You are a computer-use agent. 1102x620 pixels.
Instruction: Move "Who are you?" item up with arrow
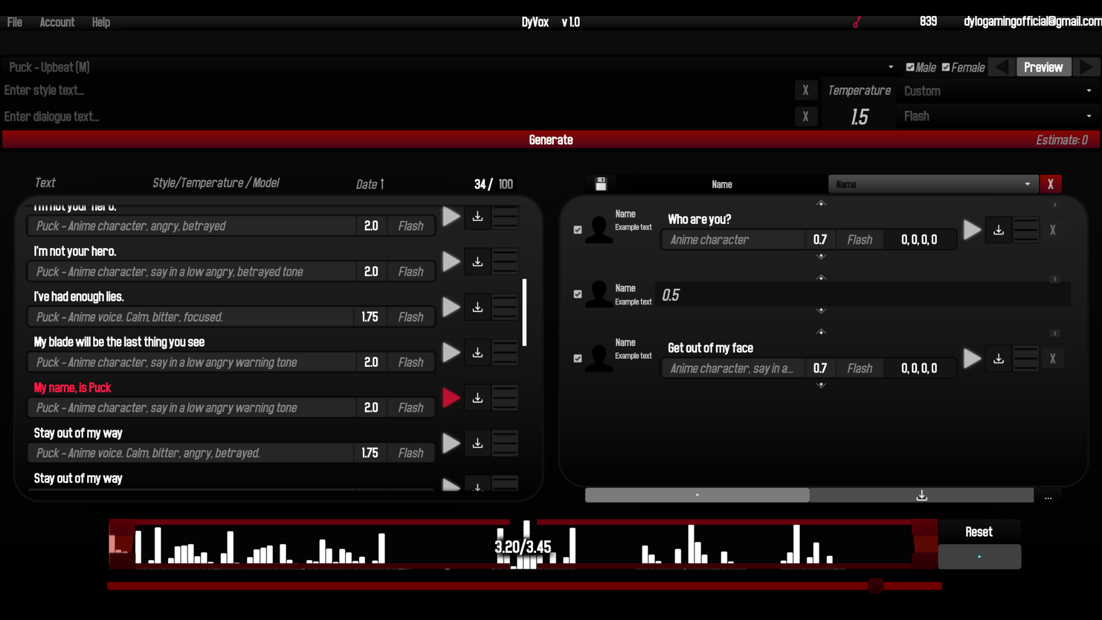coord(821,203)
